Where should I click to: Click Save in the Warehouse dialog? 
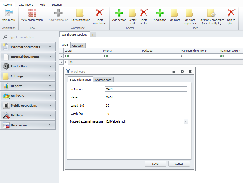tap(155, 164)
